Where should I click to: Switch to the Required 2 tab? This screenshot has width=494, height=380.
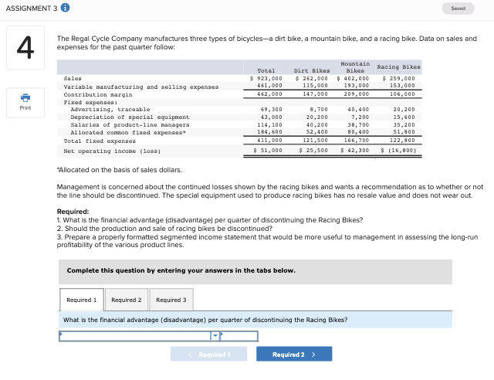pyautogui.click(x=127, y=300)
